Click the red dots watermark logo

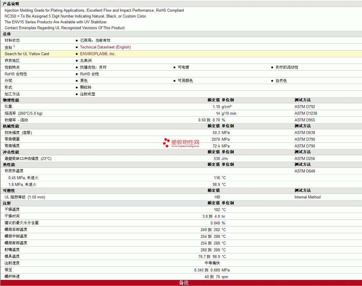[x=166, y=142]
